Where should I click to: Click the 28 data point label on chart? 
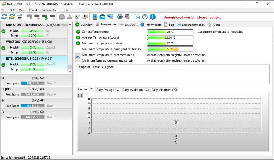click(x=176, y=123)
